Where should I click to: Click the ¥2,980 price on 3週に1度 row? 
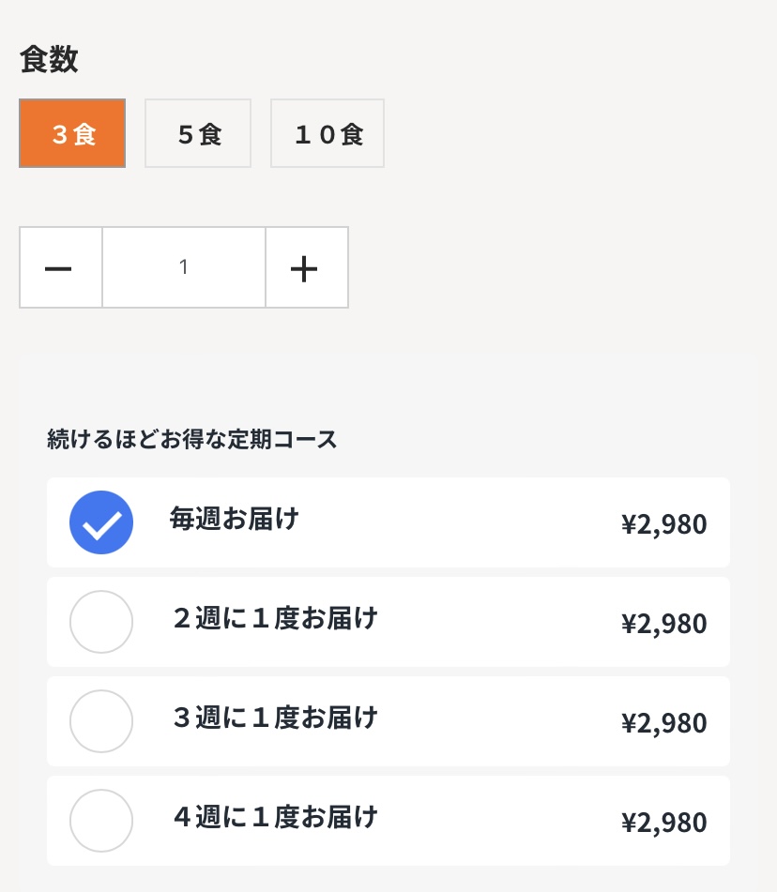pos(664,723)
